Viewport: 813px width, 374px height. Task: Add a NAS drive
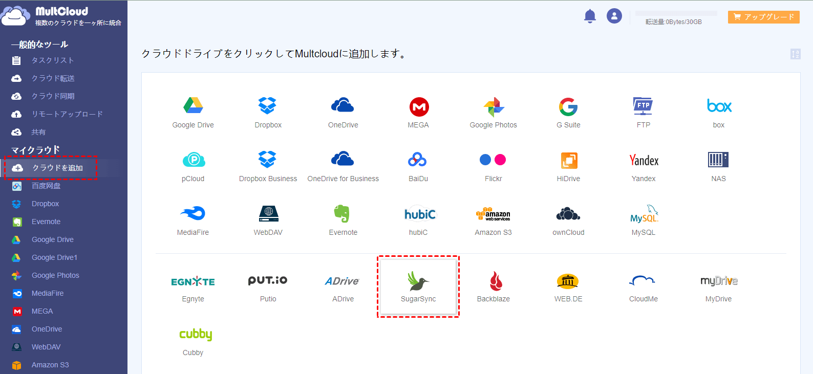click(x=719, y=166)
